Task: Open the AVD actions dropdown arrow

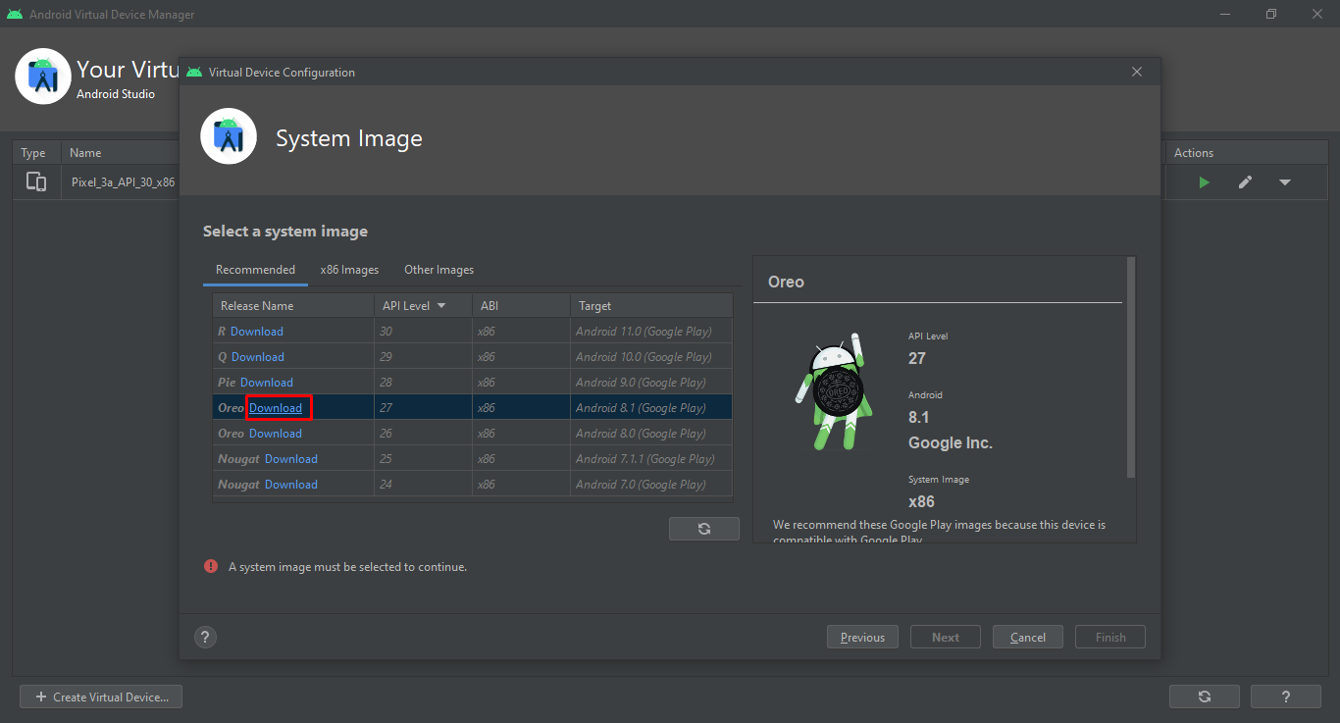Action: point(1285,182)
